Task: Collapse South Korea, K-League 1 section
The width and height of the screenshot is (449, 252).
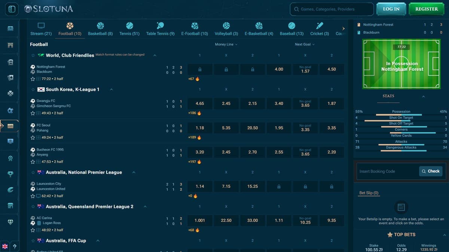Action: [x=112, y=90]
